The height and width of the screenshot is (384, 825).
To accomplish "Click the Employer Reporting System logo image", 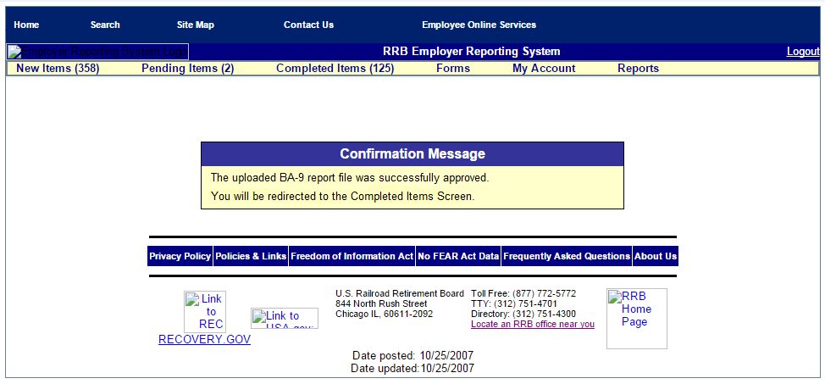I will pyautogui.click(x=97, y=52).
